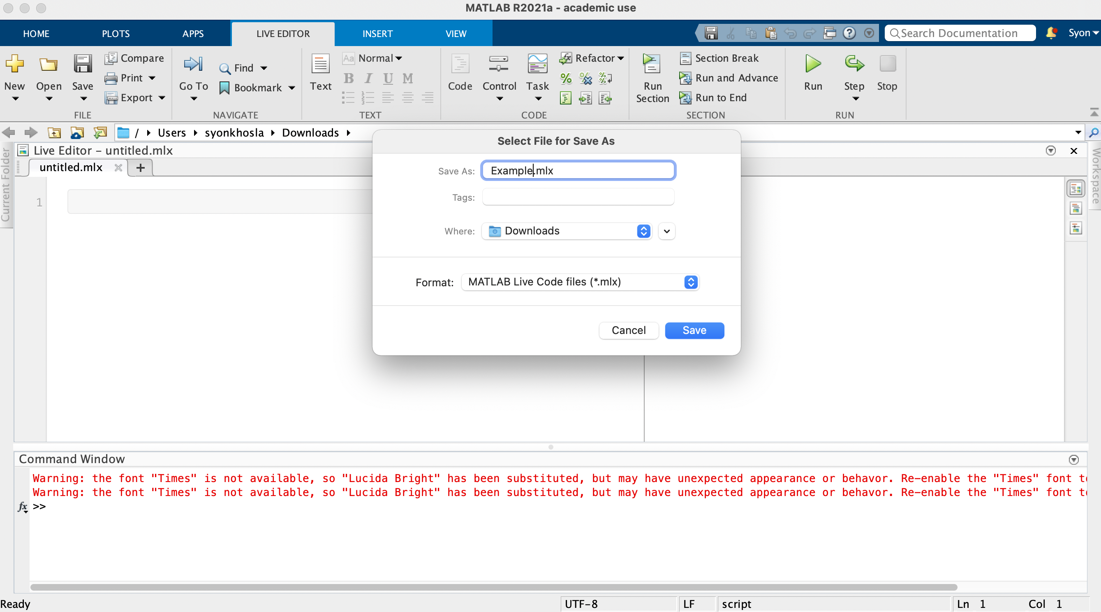
Task: Toggle italic formatting
Action: click(368, 78)
